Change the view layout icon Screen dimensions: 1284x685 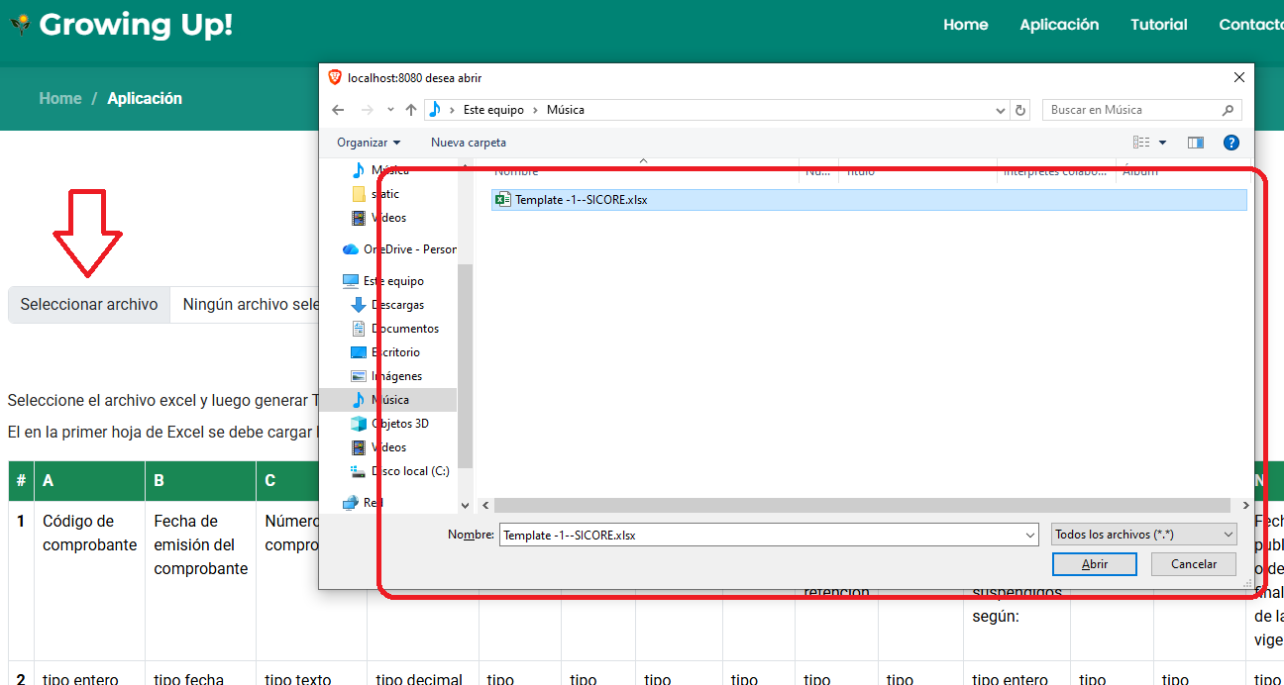click(x=1141, y=143)
